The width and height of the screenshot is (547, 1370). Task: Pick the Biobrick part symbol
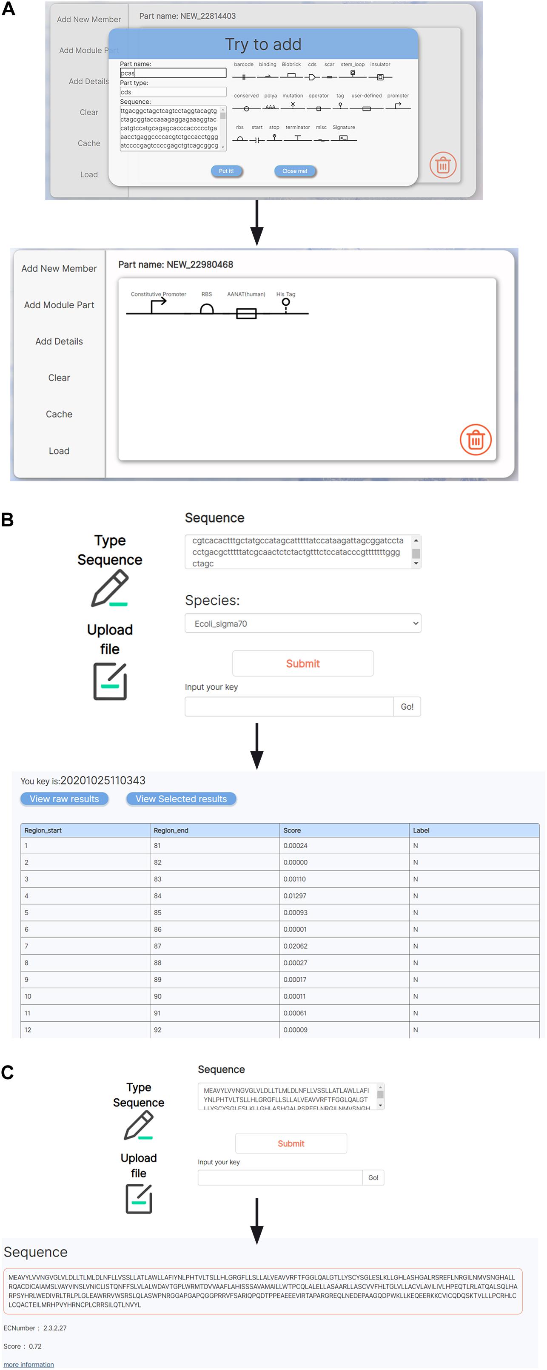(x=291, y=76)
